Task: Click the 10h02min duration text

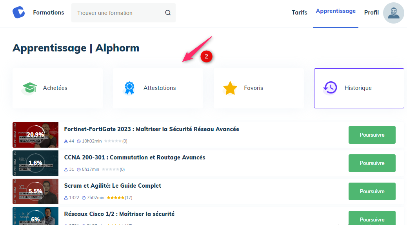Action: click(x=92, y=141)
